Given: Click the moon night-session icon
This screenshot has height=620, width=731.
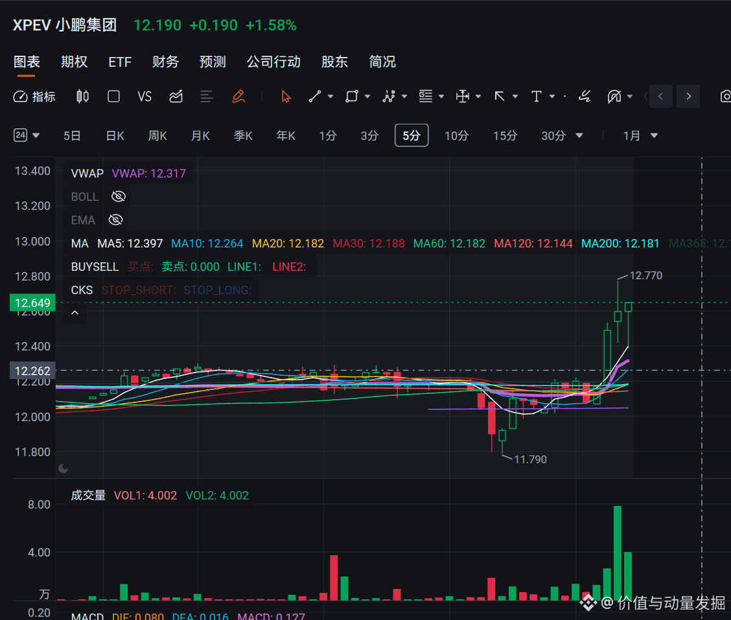Looking at the screenshot, I should [x=64, y=468].
